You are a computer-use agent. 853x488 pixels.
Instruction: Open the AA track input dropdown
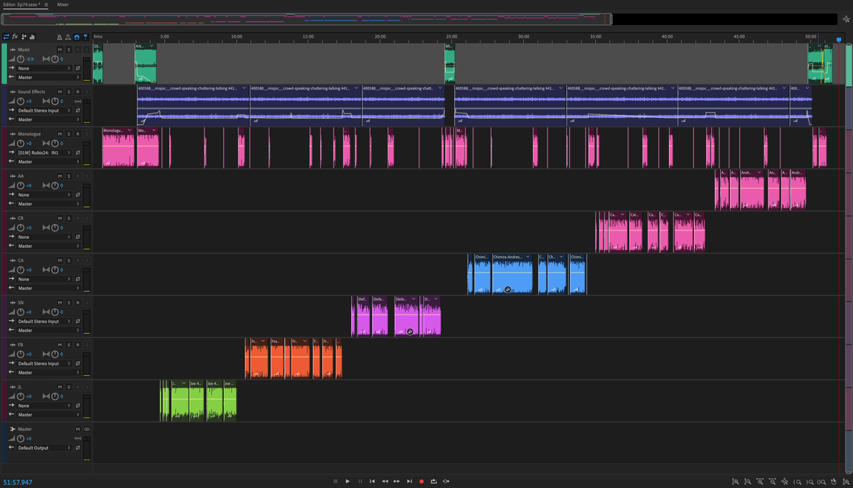coord(43,194)
